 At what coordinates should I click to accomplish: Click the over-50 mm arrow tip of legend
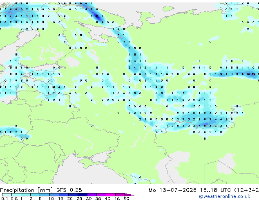pos(129,195)
